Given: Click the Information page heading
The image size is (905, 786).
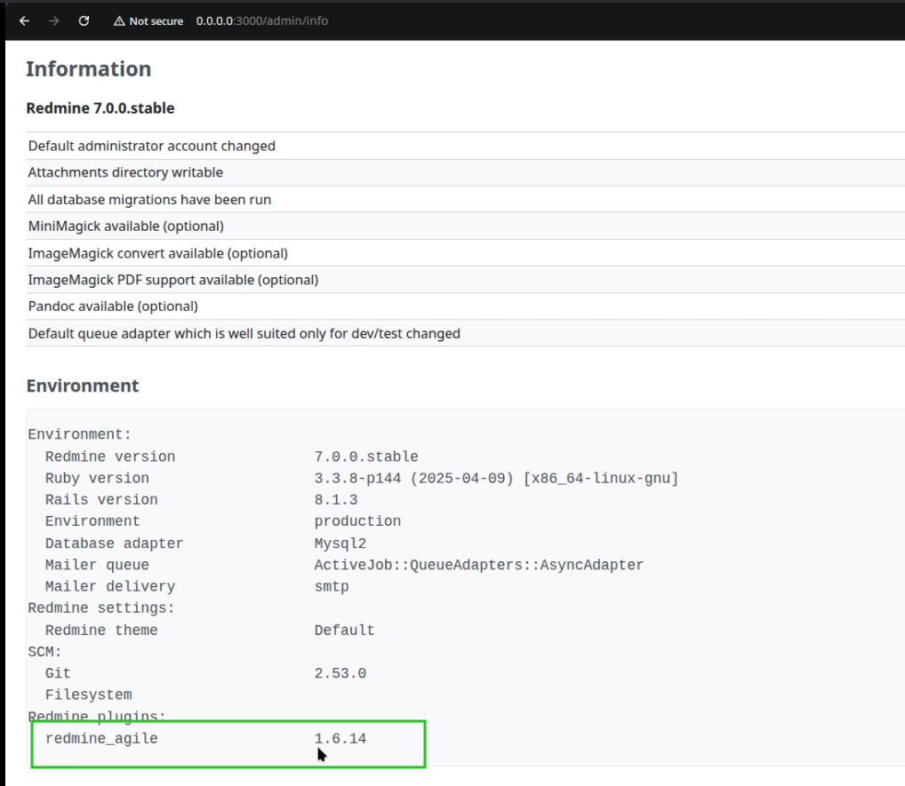Looking at the screenshot, I should click(x=88, y=69).
